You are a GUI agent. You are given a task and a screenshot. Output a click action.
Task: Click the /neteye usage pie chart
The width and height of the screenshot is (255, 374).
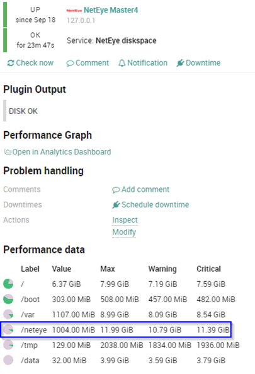coord(8,330)
